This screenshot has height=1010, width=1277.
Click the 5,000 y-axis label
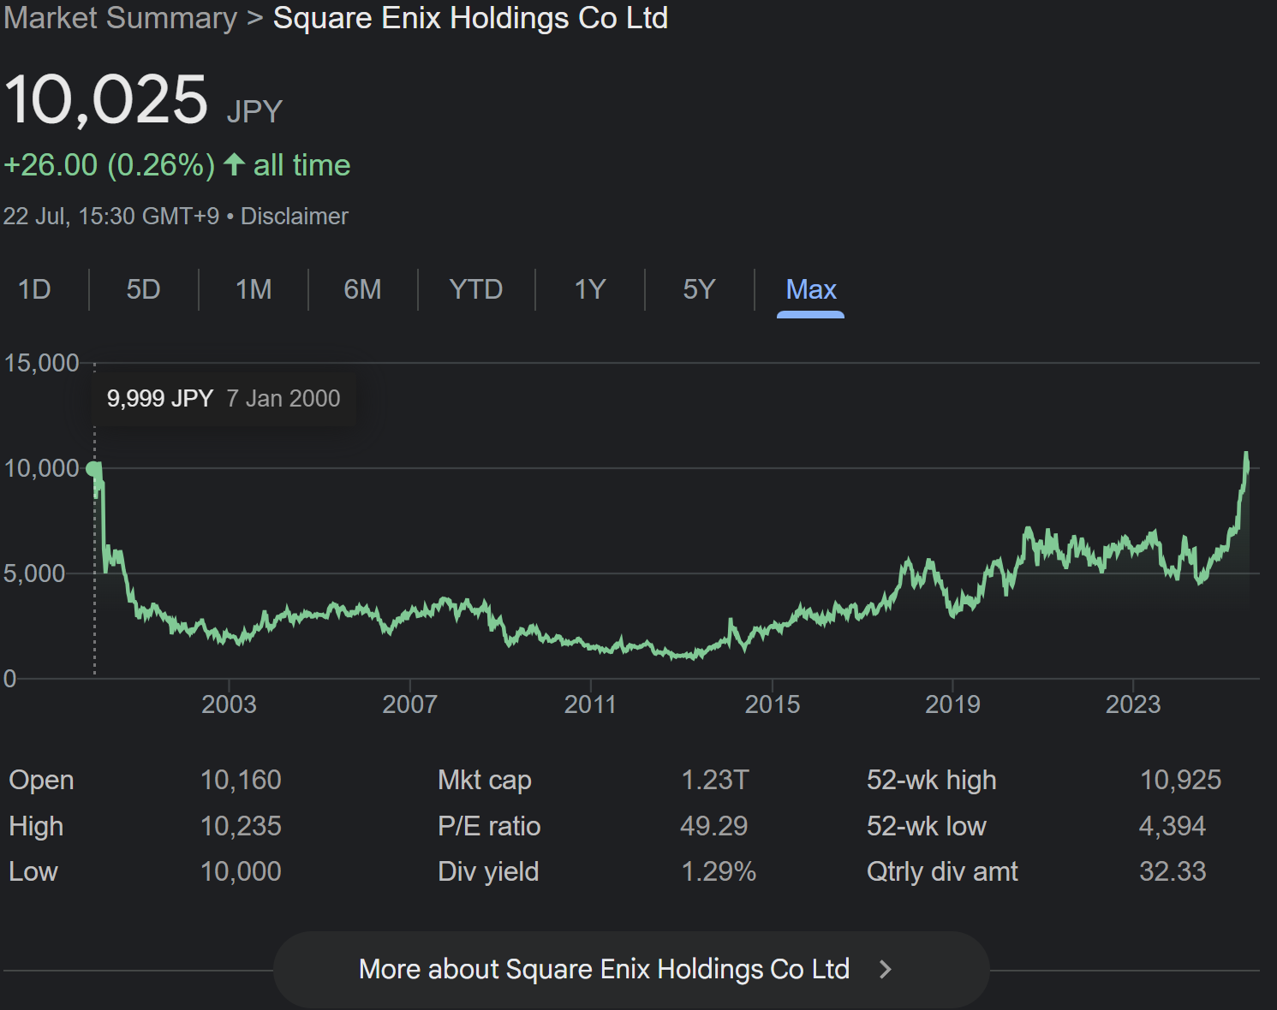[34, 573]
